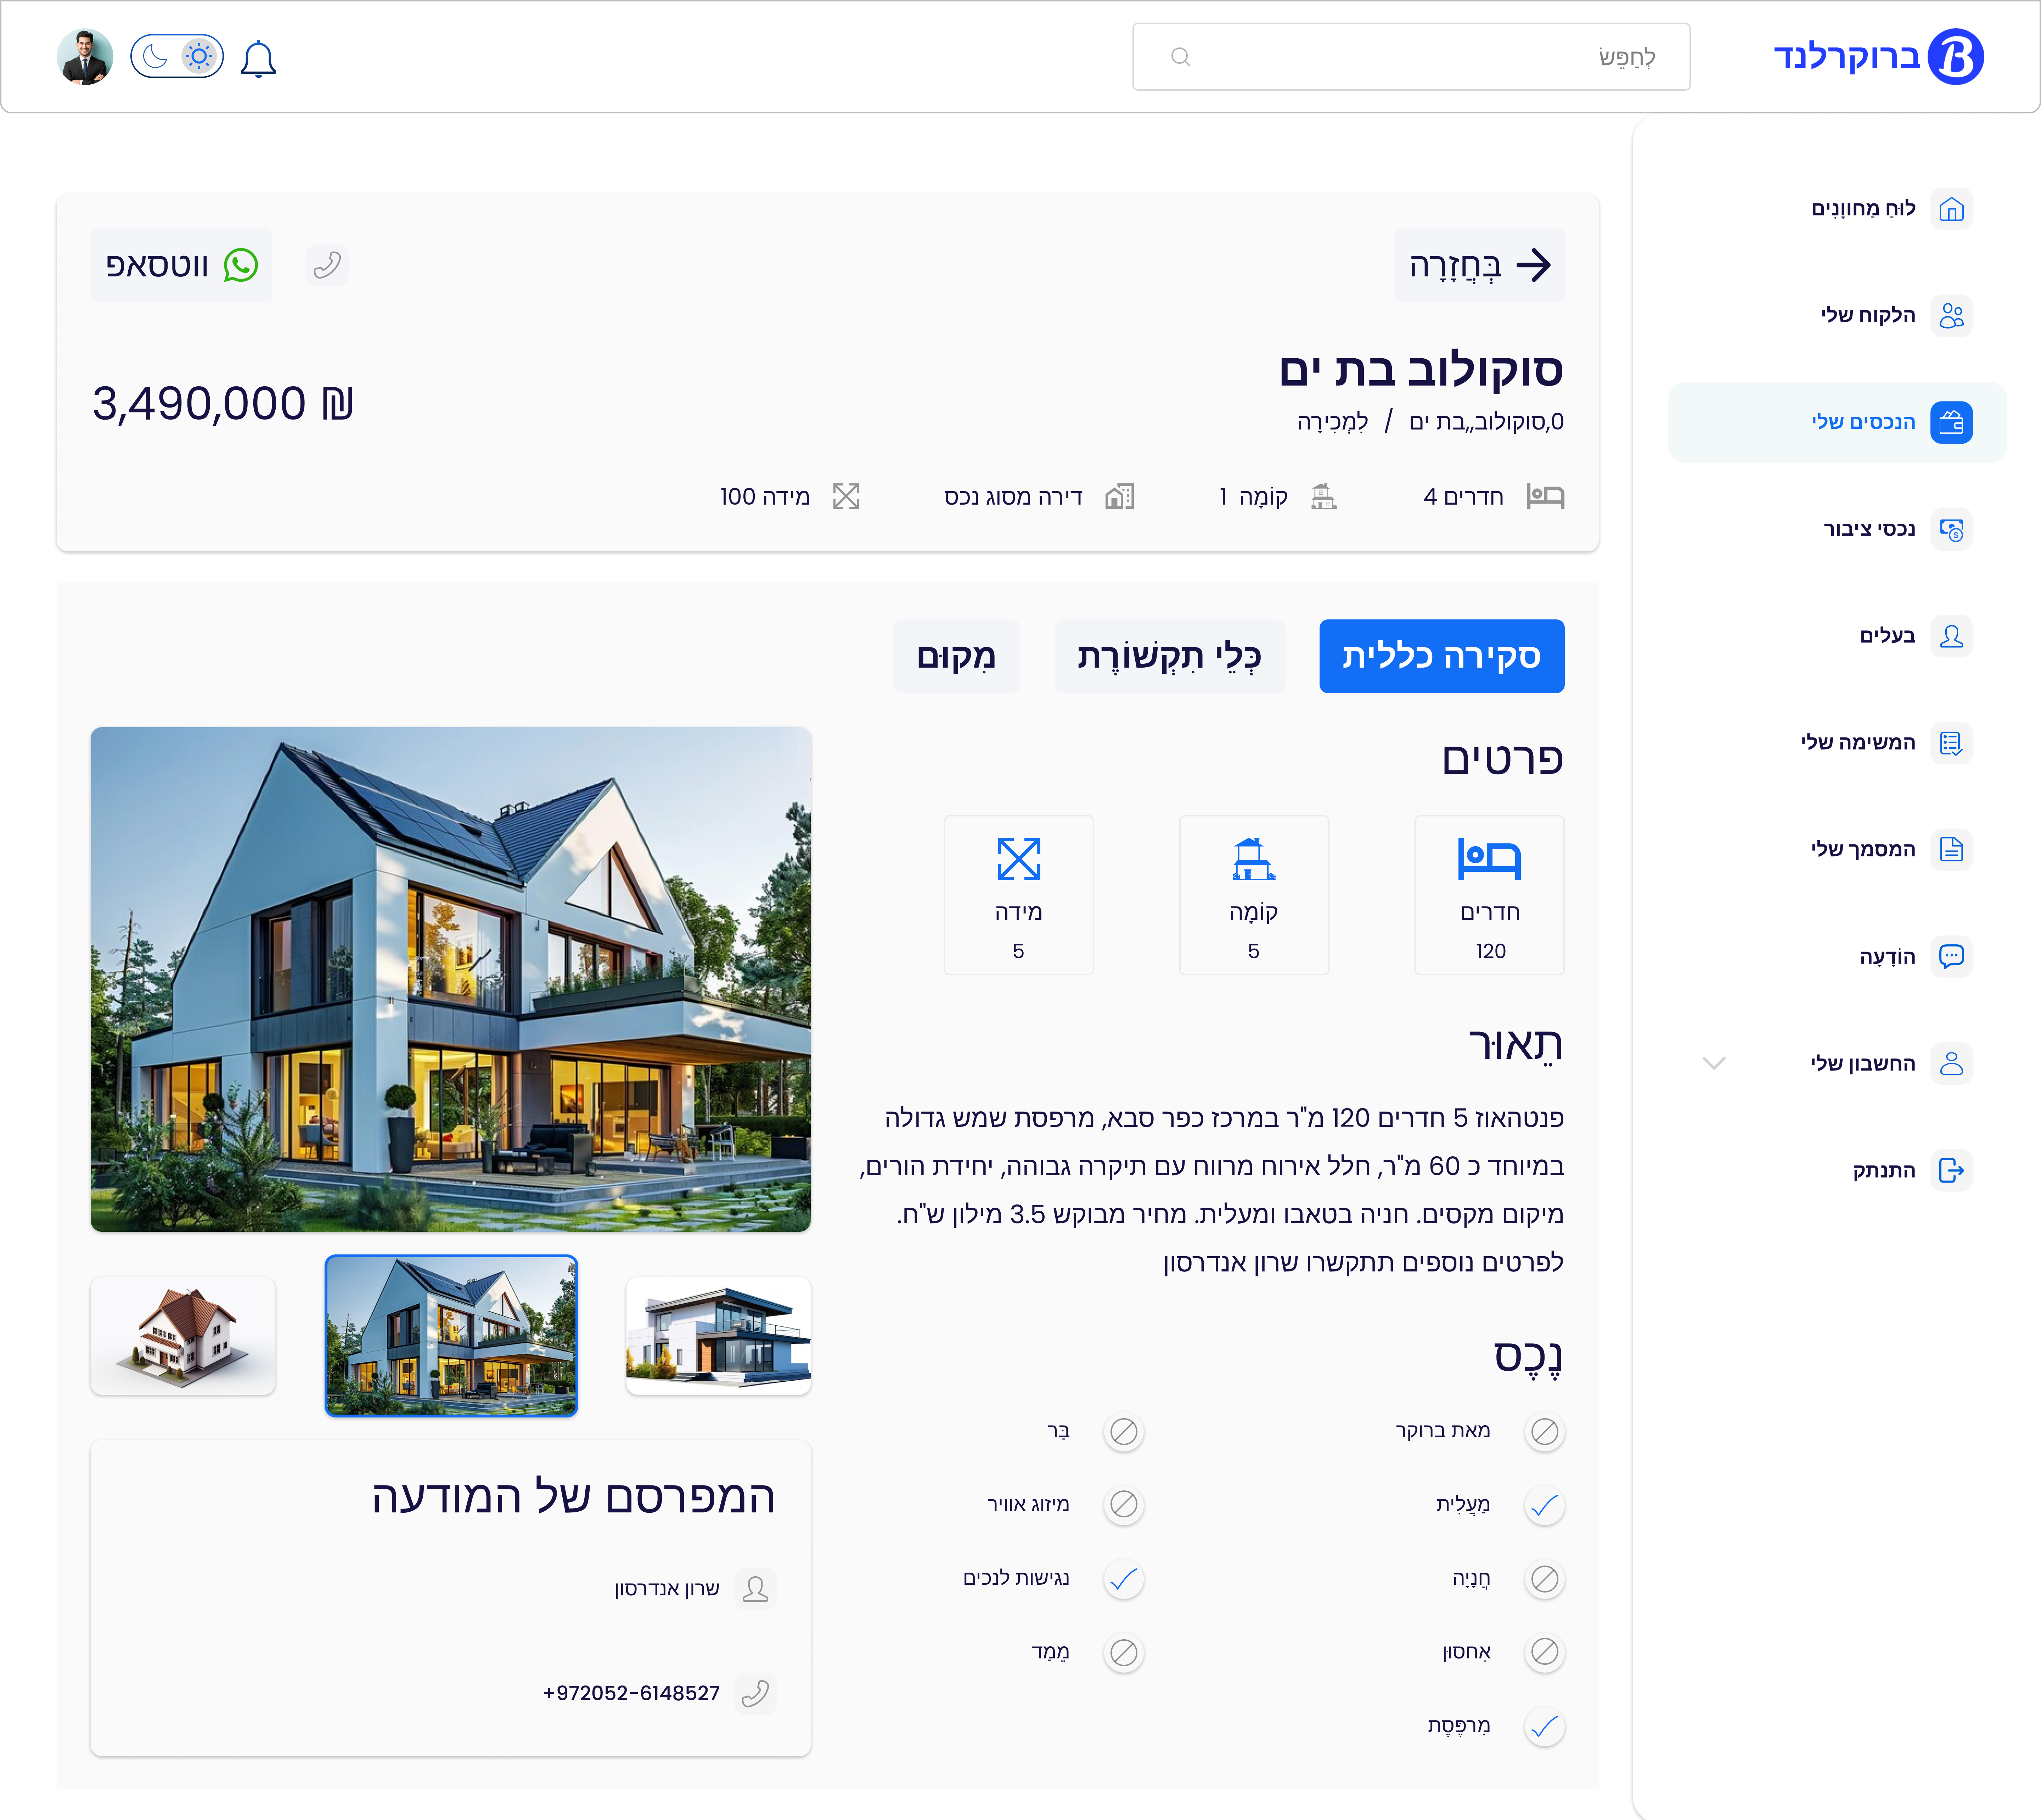Toggle the dark mode theme switch

155,56
